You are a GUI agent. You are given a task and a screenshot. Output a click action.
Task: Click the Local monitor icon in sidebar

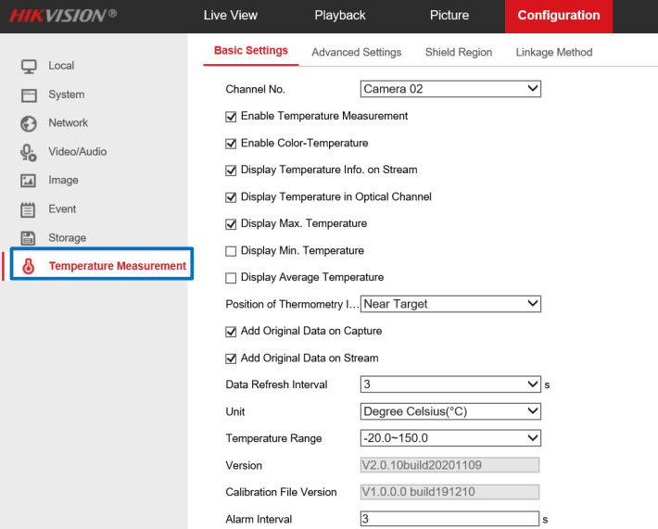[29, 66]
